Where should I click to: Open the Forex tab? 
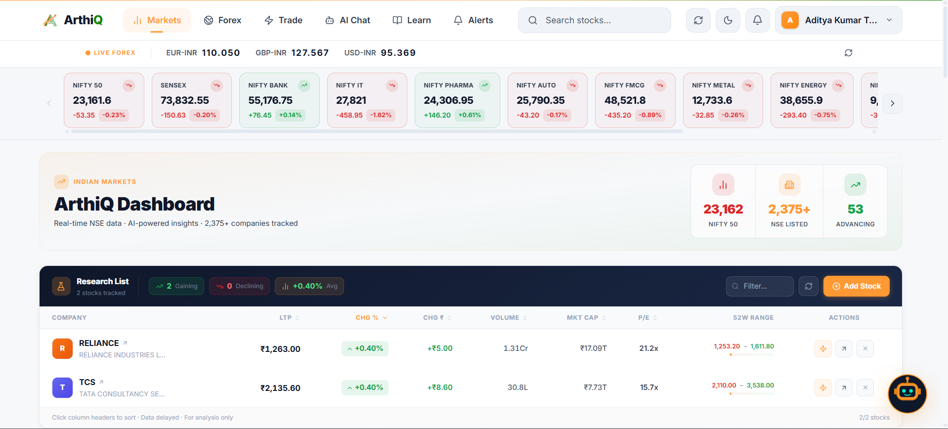pyautogui.click(x=222, y=20)
